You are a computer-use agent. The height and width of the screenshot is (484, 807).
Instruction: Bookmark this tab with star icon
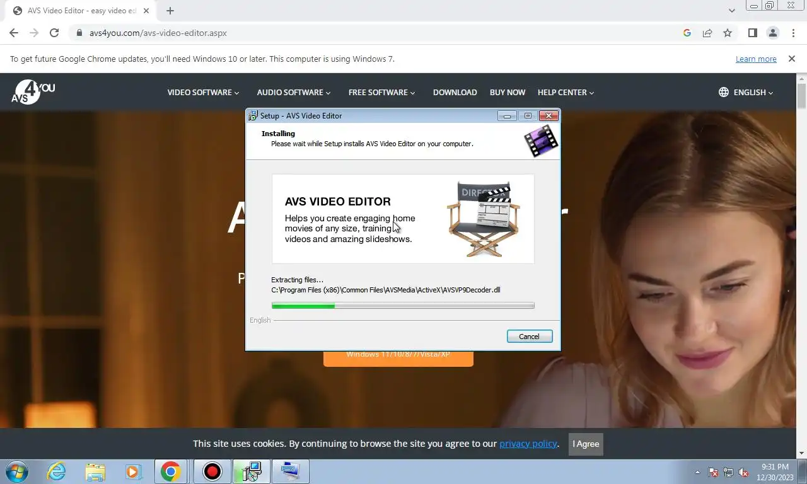[728, 33]
